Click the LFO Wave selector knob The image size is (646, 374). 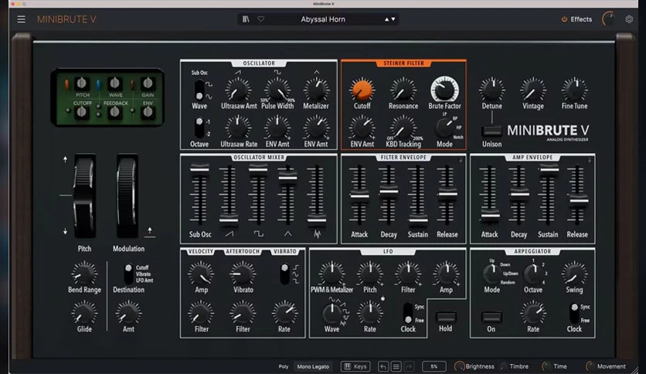tap(331, 313)
